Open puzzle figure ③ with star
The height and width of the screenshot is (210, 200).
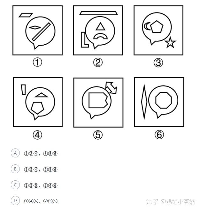tap(158, 30)
